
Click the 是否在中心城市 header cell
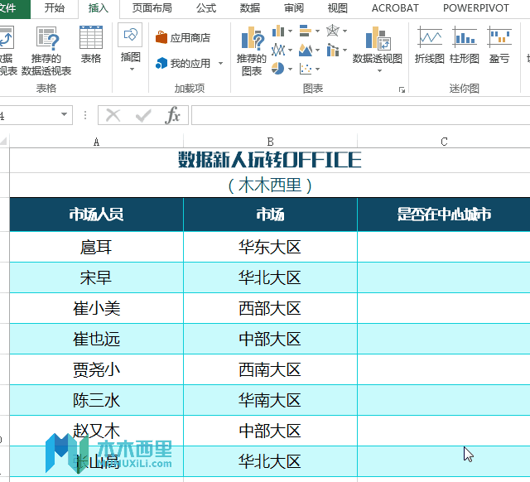(444, 214)
